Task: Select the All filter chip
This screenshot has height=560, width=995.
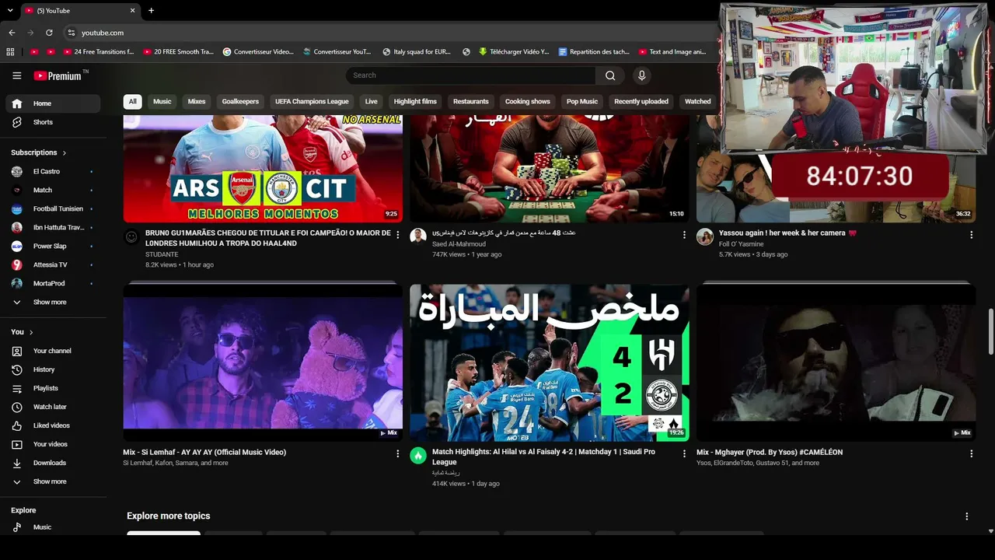Action: (132, 101)
